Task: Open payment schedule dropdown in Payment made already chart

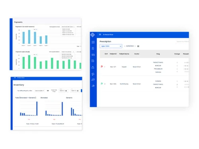Action: [x=68, y=52]
